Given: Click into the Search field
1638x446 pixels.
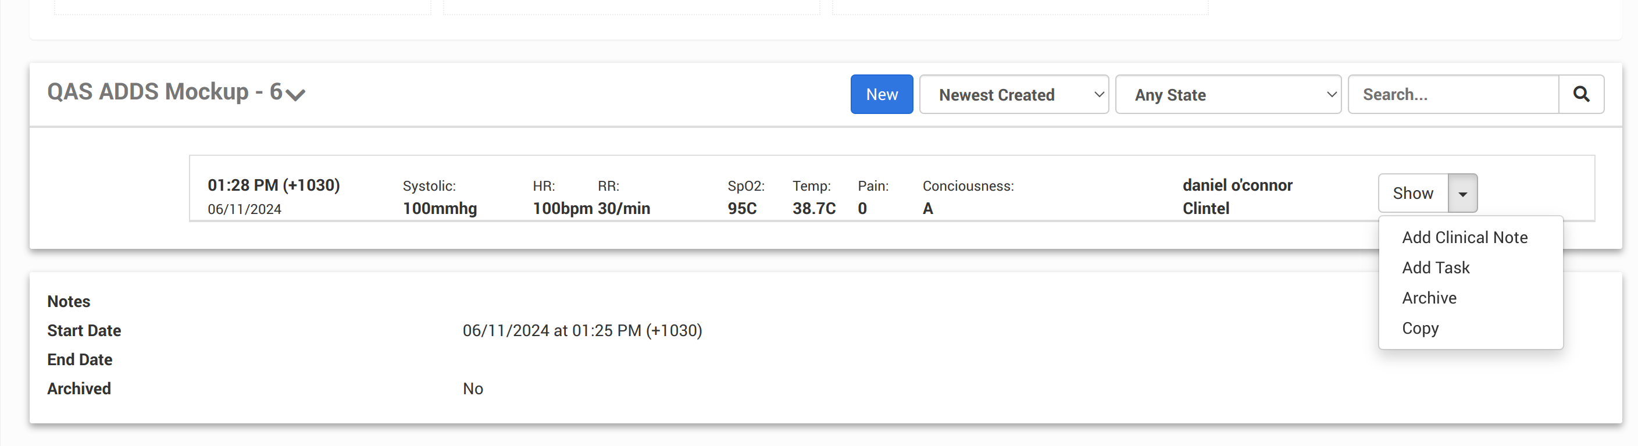Looking at the screenshot, I should pyautogui.click(x=1453, y=94).
